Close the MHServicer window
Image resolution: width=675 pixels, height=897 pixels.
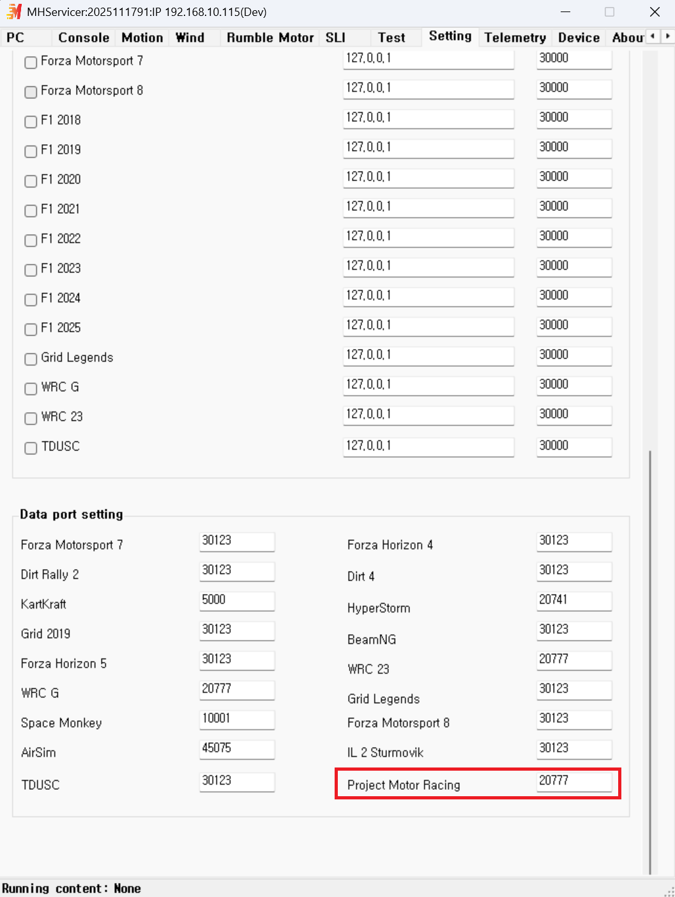click(655, 12)
